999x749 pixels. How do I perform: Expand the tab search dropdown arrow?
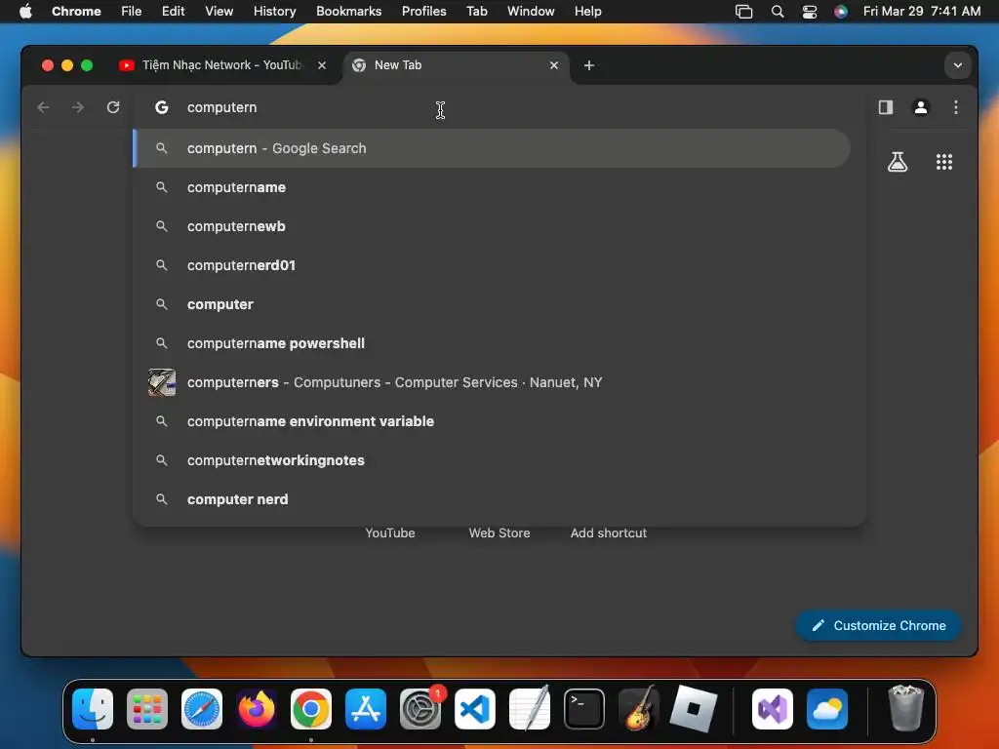[957, 65]
